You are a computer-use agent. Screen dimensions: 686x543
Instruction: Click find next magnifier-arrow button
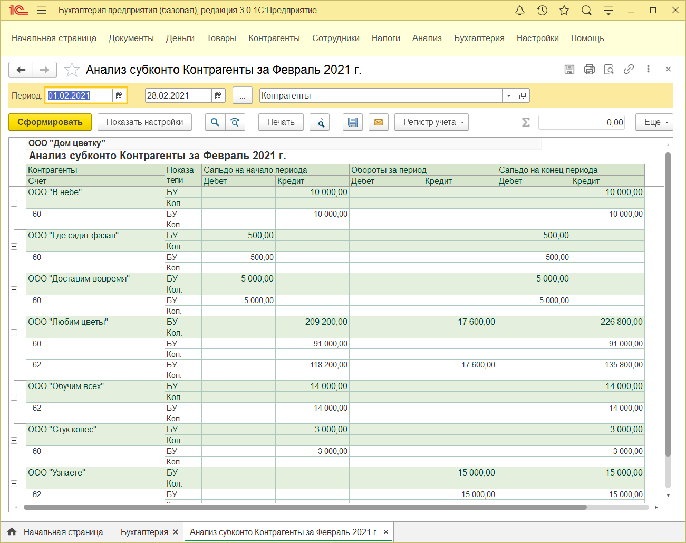point(235,122)
